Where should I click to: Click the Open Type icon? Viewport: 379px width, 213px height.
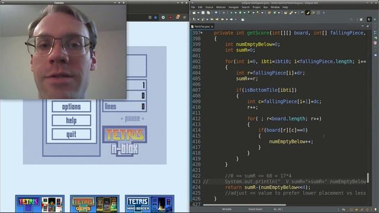(285, 12)
